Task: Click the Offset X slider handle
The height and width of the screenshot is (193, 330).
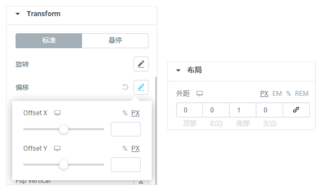Action: 64,129
